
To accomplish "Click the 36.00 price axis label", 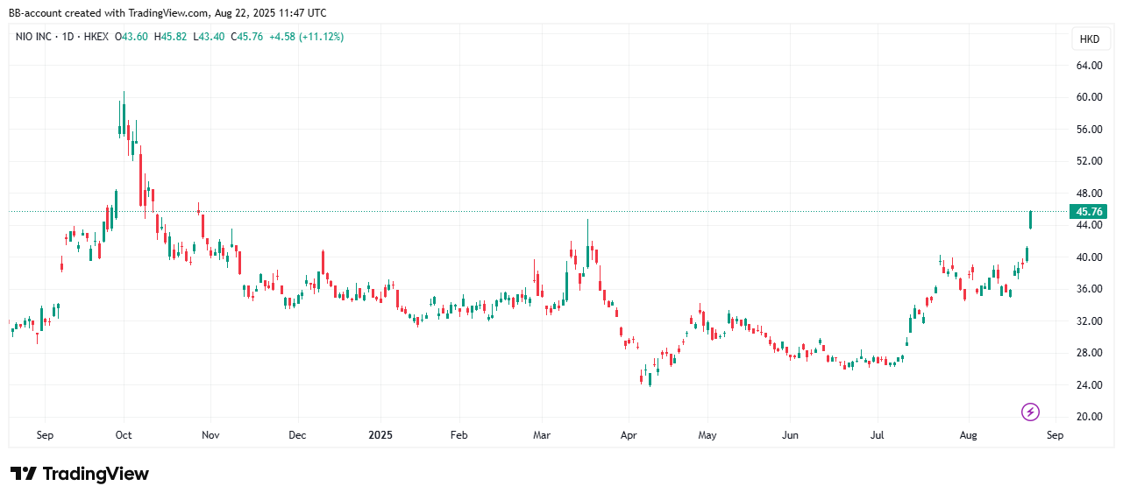I will (x=1090, y=289).
